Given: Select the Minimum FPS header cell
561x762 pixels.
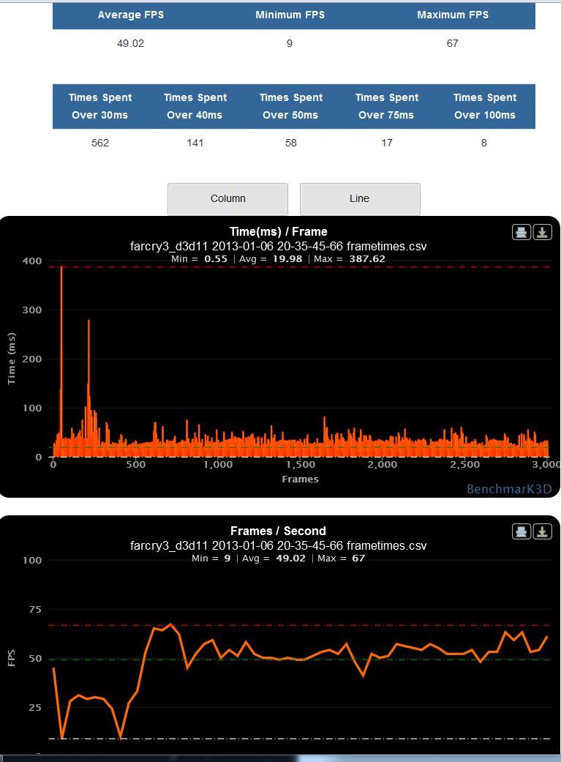Looking at the screenshot, I should tap(290, 15).
